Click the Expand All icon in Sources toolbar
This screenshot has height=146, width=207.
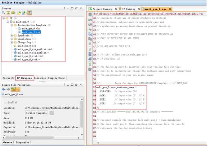(13, 13)
